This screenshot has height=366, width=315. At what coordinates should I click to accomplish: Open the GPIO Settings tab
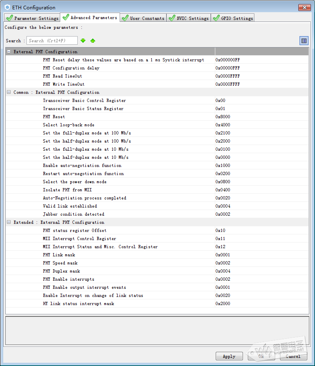coord(233,18)
